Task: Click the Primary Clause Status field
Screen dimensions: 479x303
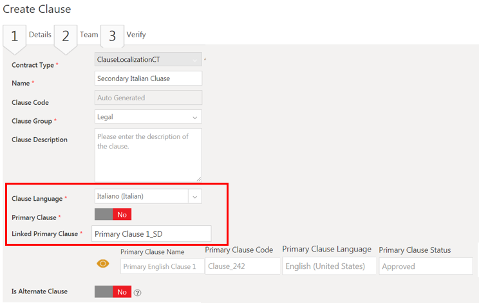Action: click(426, 266)
